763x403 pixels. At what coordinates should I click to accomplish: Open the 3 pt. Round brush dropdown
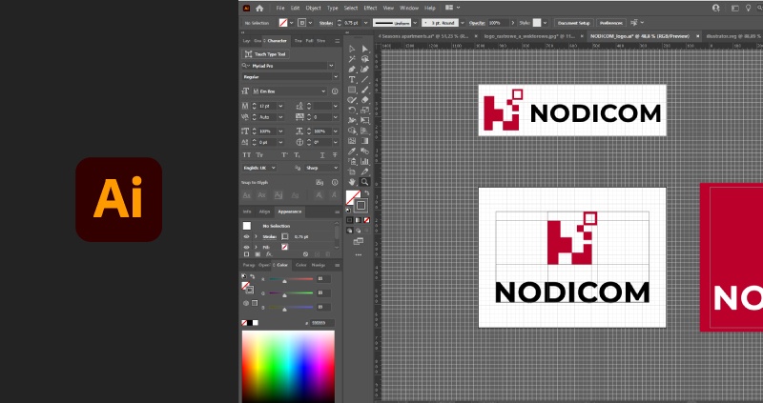point(463,23)
